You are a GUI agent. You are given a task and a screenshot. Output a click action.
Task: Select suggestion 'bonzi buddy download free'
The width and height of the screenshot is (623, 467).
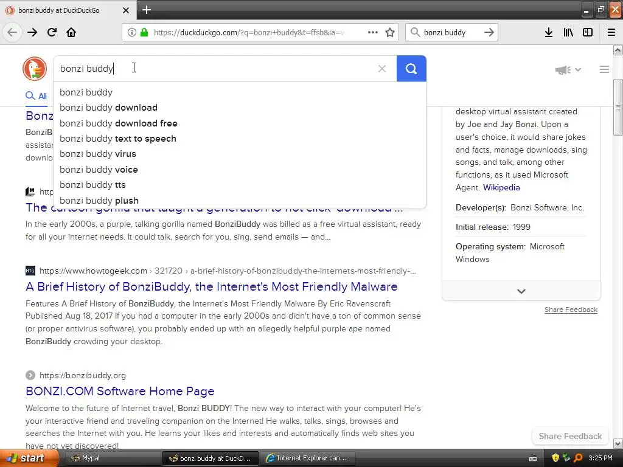[x=240, y=123]
